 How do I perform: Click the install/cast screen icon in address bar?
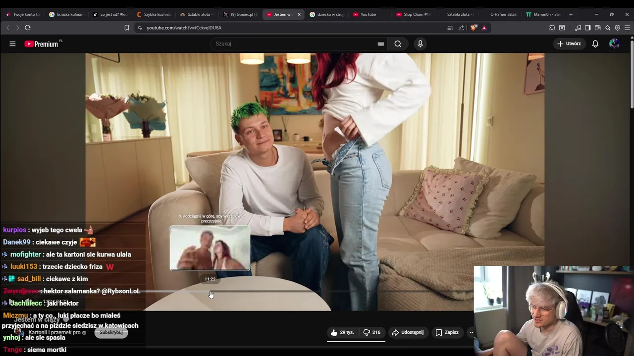(450, 28)
